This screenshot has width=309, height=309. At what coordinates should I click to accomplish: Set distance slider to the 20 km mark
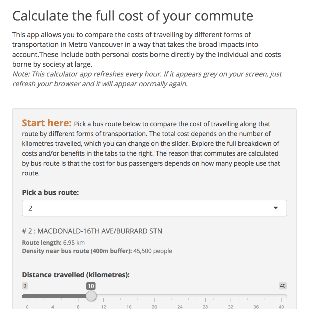pyautogui.click(x=154, y=296)
